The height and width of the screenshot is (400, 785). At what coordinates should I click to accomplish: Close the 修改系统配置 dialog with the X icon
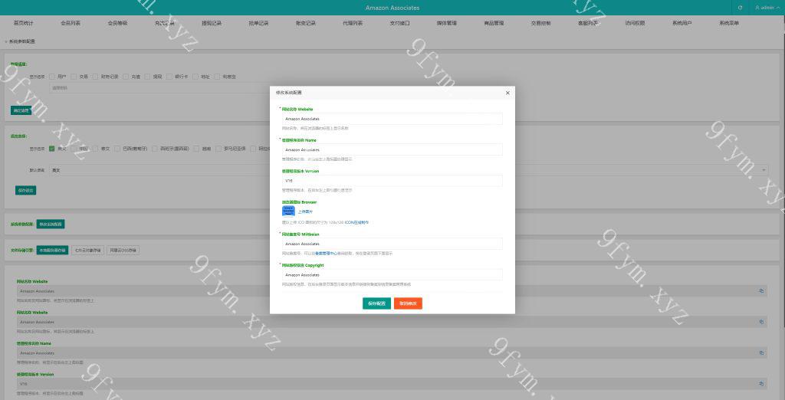point(507,93)
